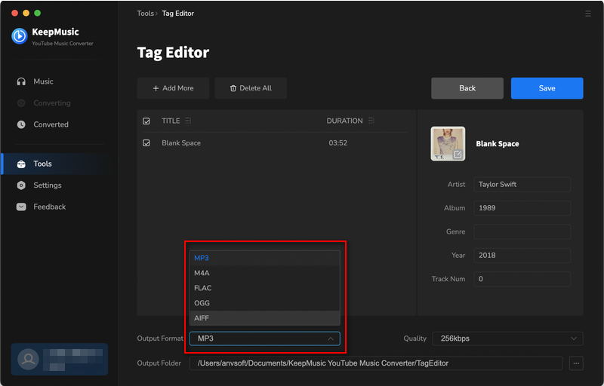Click the clock Converted icon

tap(21, 124)
